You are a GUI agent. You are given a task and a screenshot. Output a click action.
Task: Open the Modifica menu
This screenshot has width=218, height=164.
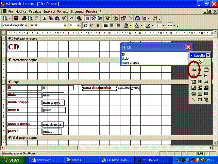(21, 12)
